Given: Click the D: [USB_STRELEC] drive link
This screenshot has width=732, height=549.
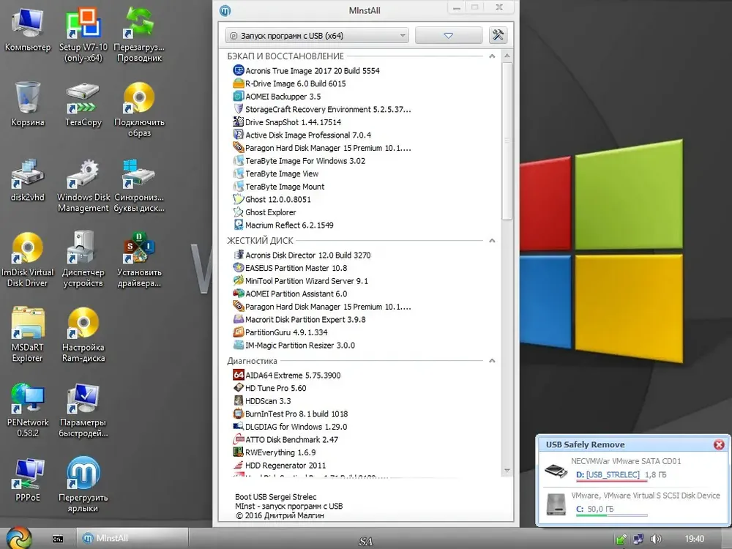Looking at the screenshot, I should [608, 475].
